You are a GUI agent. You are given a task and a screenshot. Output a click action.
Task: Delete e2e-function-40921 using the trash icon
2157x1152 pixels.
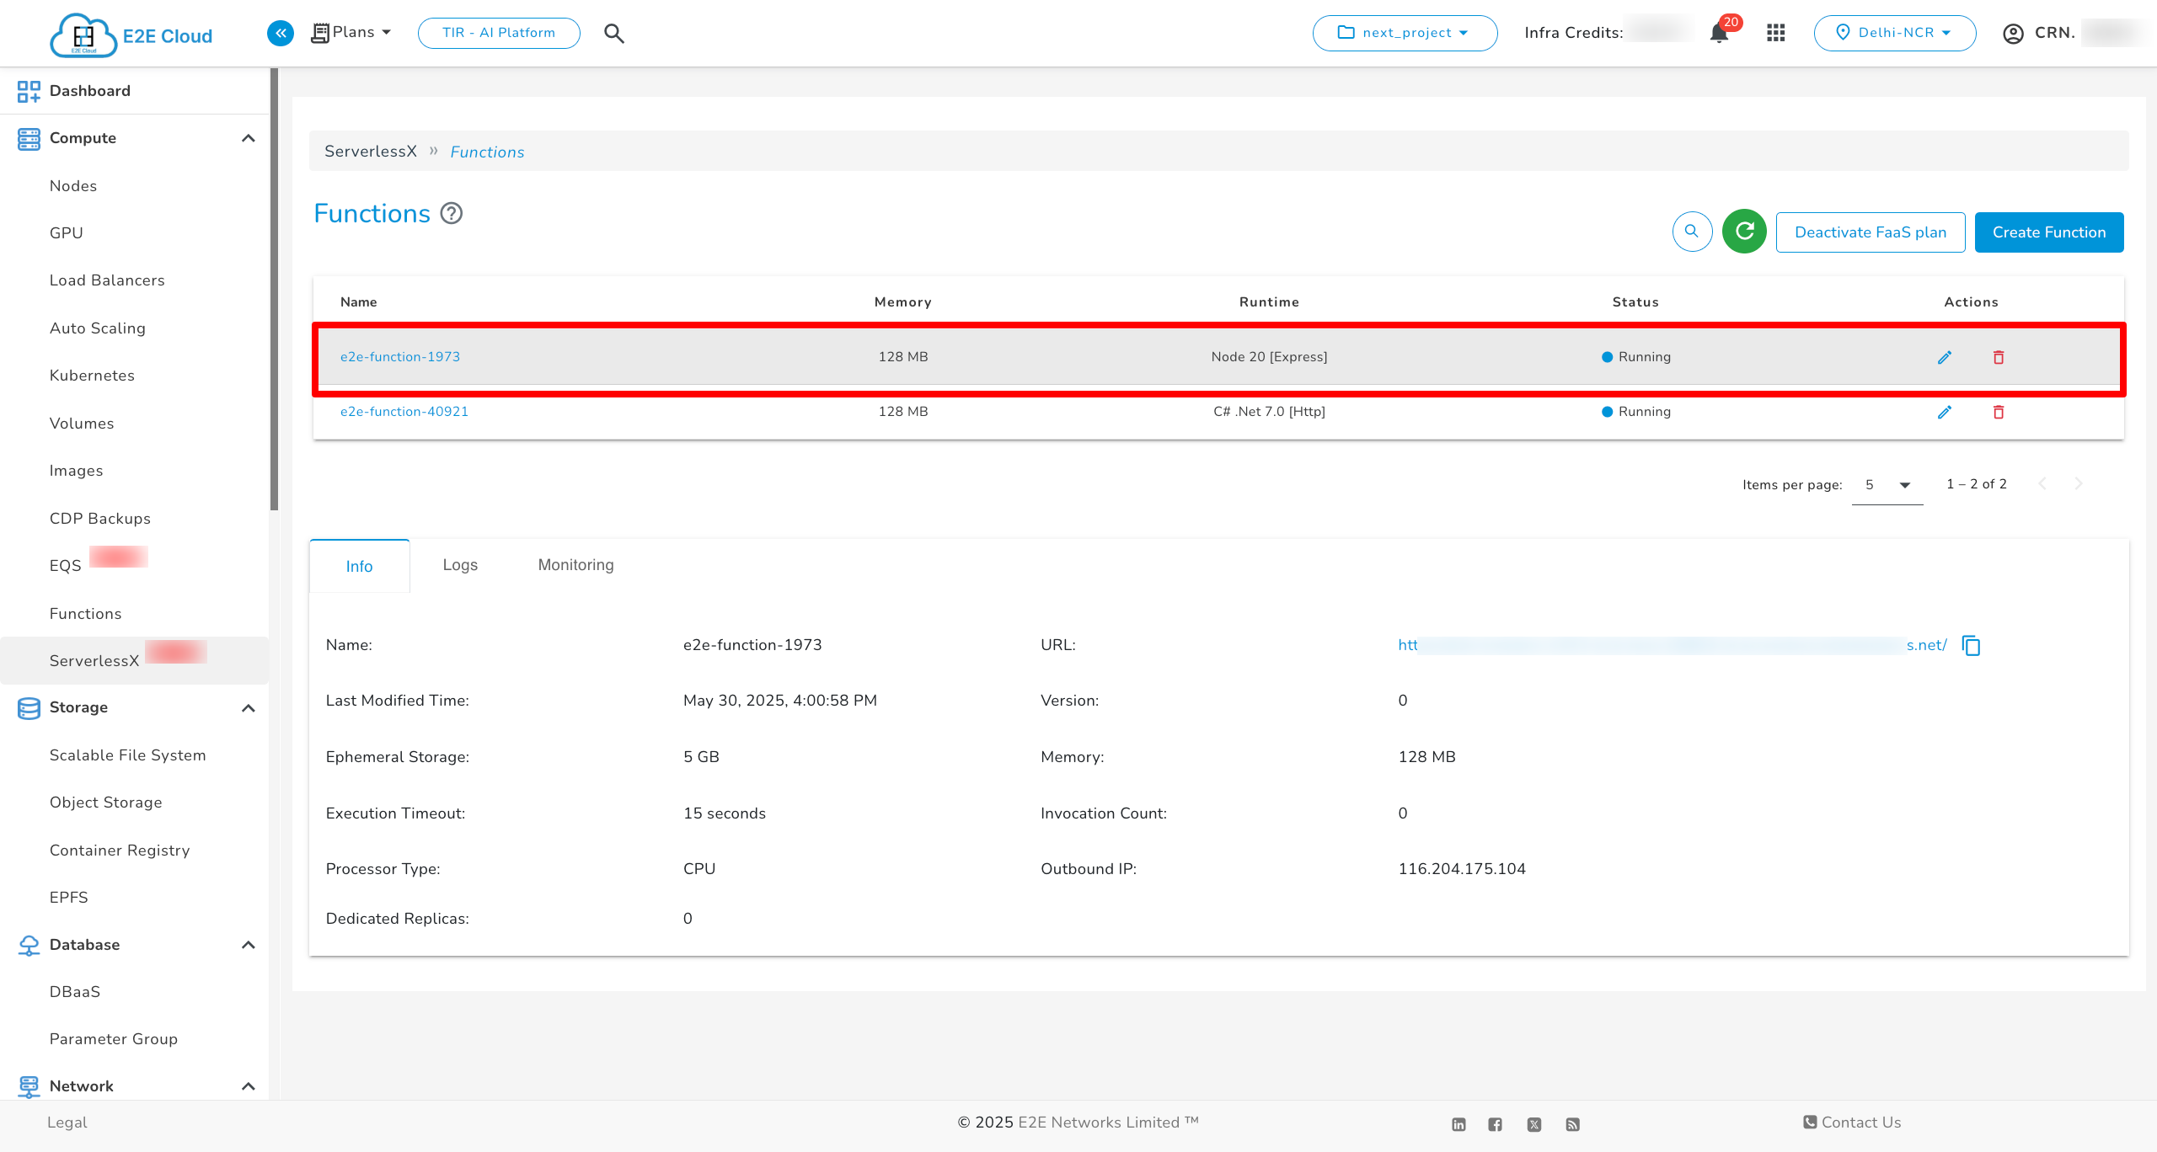pyautogui.click(x=1998, y=412)
